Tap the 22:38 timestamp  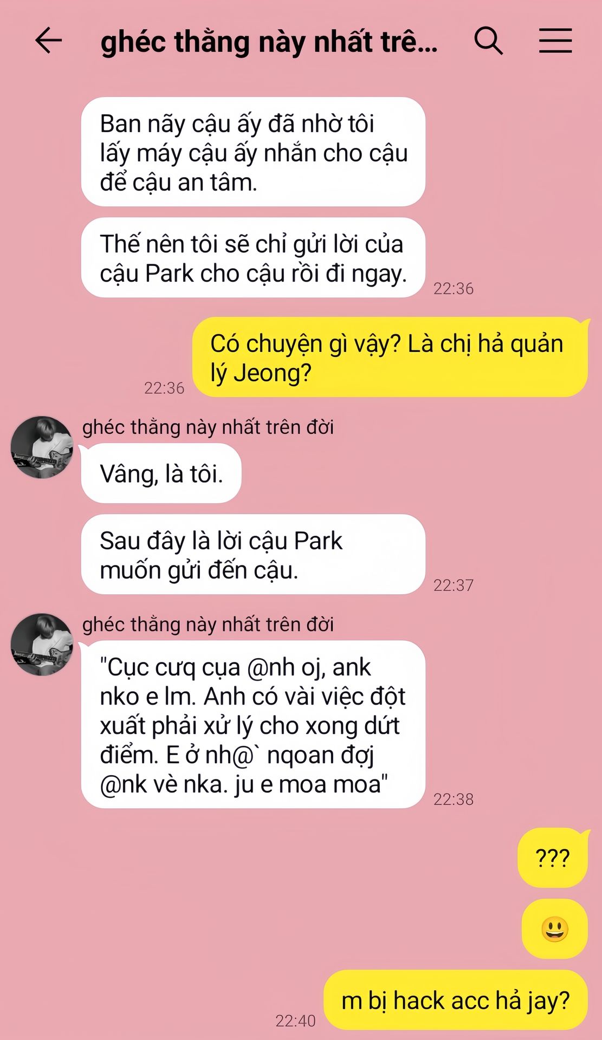[454, 799]
